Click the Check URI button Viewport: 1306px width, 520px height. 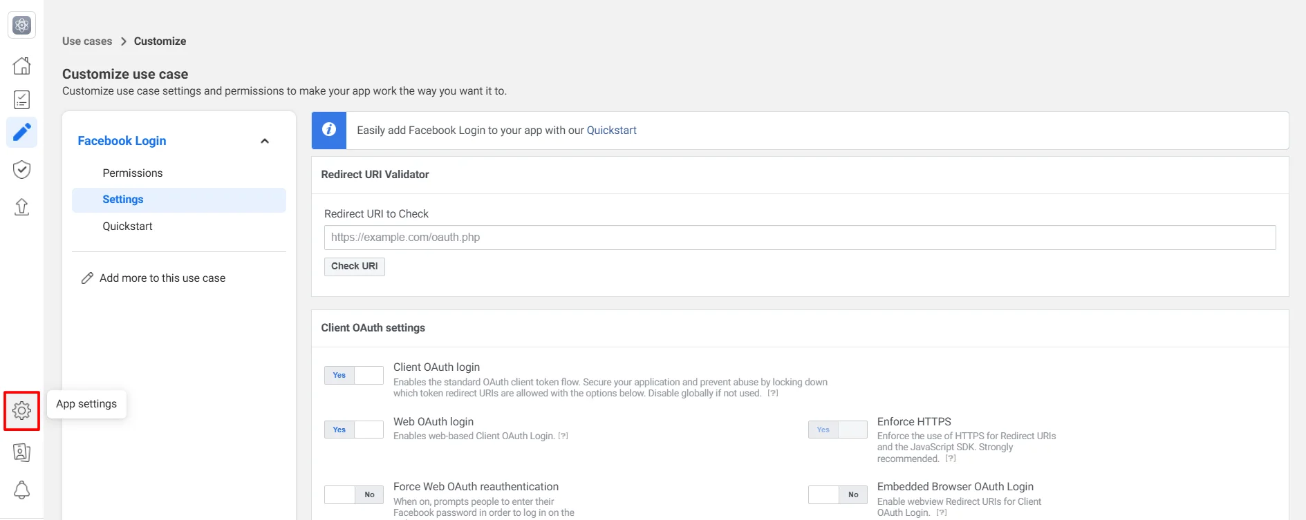(x=355, y=267)
